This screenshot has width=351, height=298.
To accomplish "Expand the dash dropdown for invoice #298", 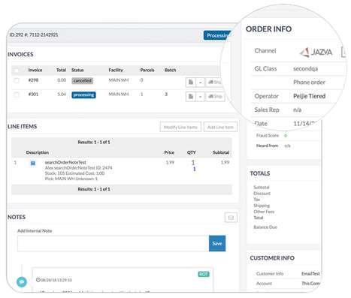I will click(200, 82).
